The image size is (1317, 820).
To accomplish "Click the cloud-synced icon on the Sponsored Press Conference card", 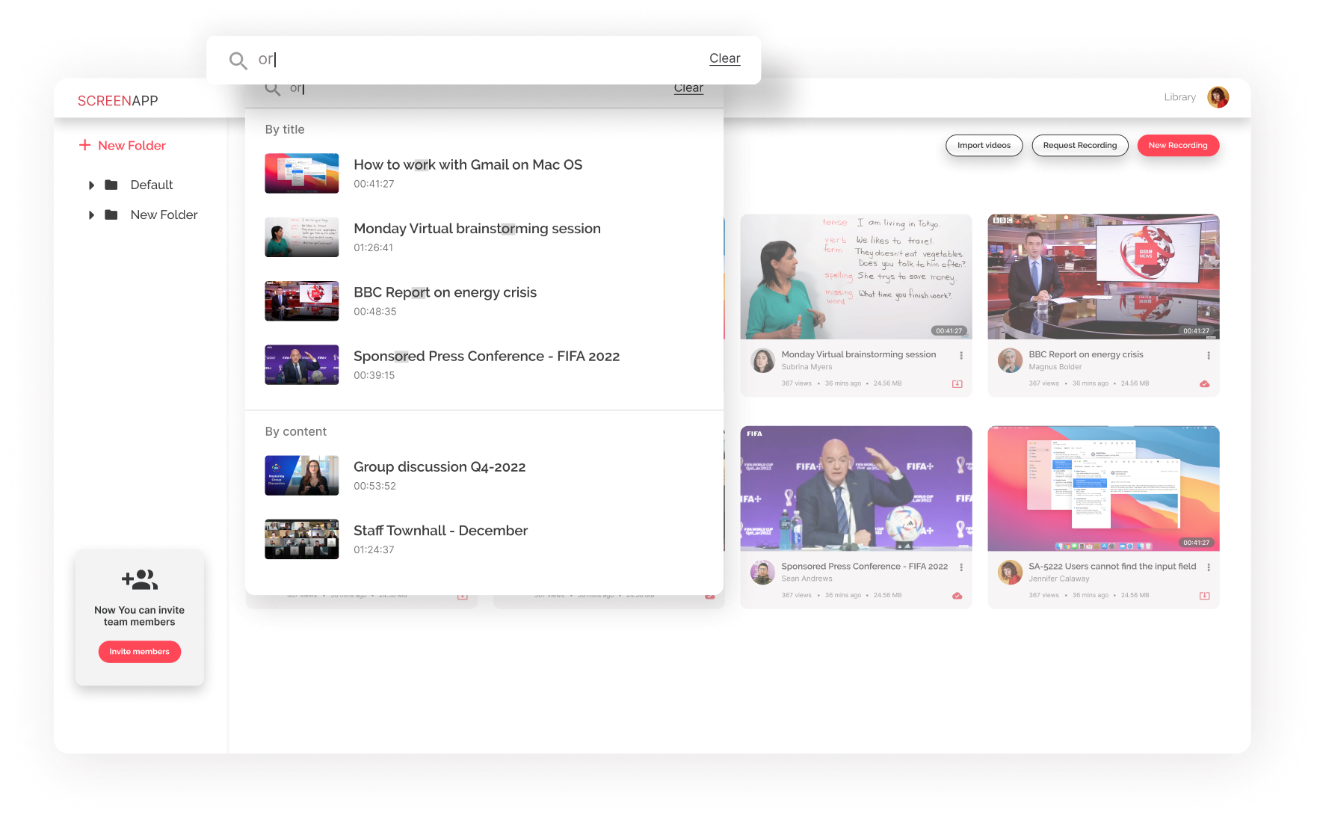I will click(x=957, y=596).
